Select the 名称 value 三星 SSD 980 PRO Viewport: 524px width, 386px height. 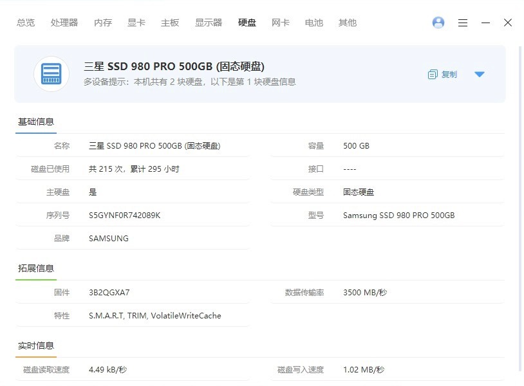point(154,146)
